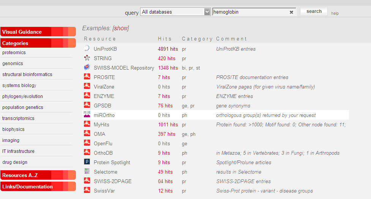371x199 pixels.
Task: Expand the Resources A..Z section
Action: tap(38, 175)
